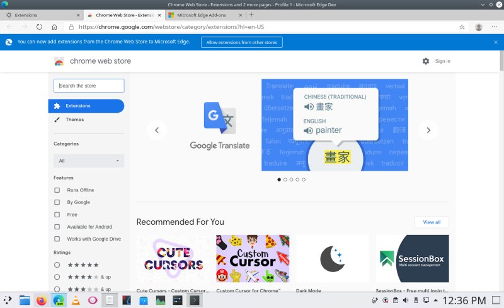The width and height of the screenshot is (504, 308).
Task: Show previous carousel slide arrow
Action: click(x=157, y=130)
